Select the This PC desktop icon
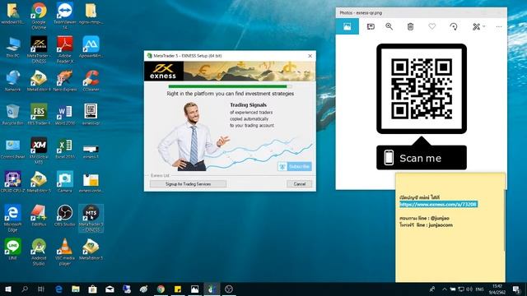The width and height of the screenshot is (527, 296). click(13, 48)
